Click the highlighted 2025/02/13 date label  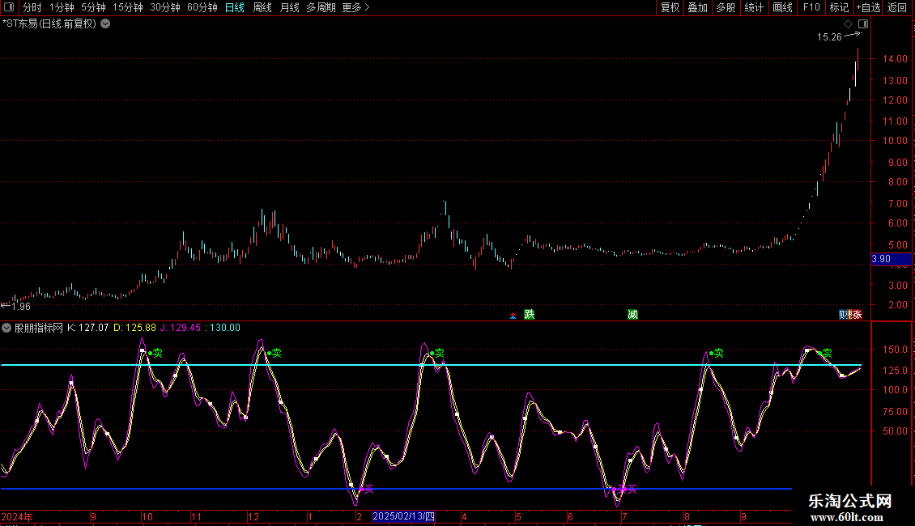point(404,516)
